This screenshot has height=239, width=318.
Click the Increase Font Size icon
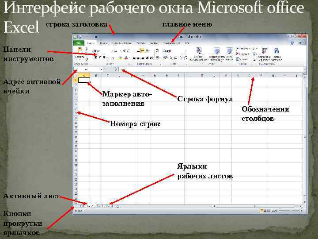(124, 50)
